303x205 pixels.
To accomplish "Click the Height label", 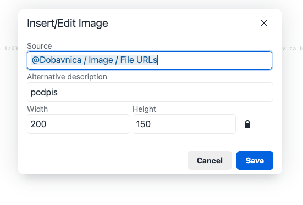I will click(x=144, y=109).
